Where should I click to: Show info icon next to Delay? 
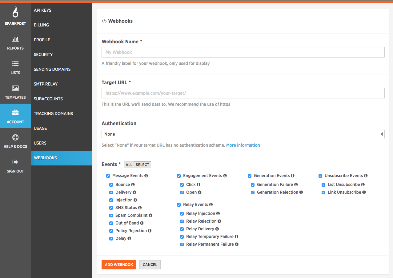tap(129, 238)
